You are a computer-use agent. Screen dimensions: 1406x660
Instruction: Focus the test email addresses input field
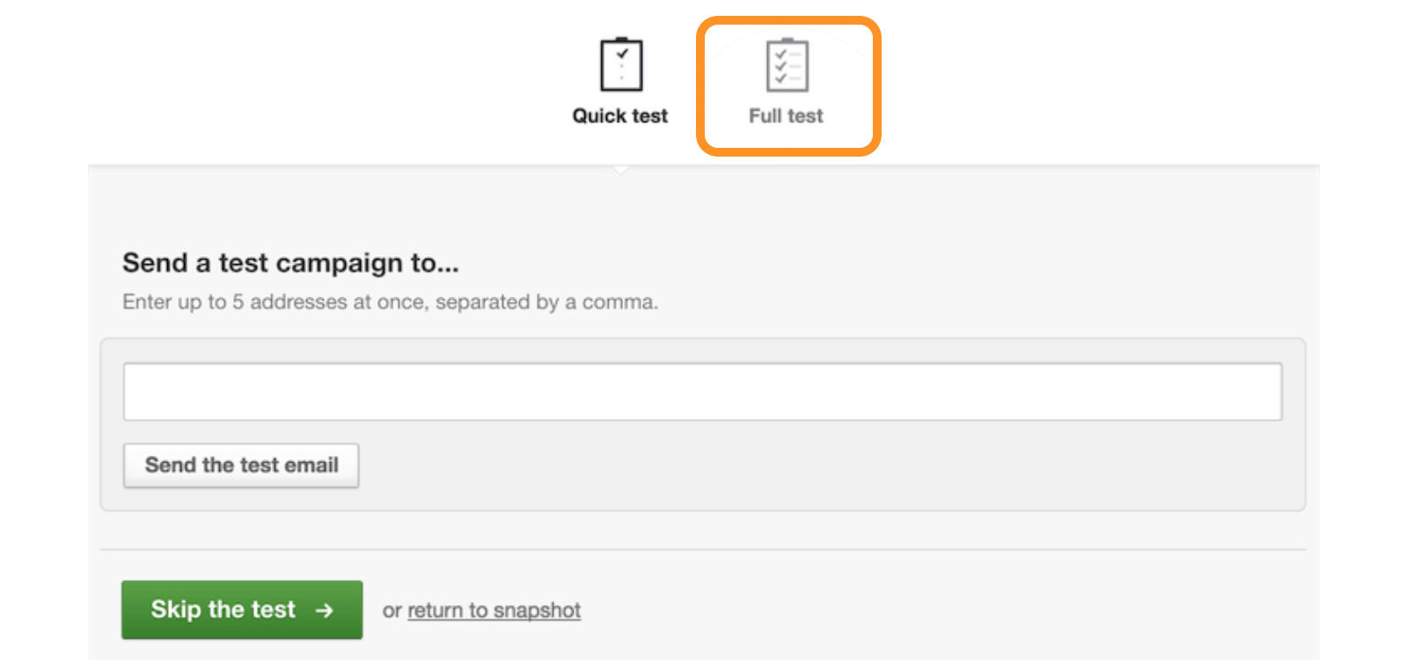click(x=702, y=392)
